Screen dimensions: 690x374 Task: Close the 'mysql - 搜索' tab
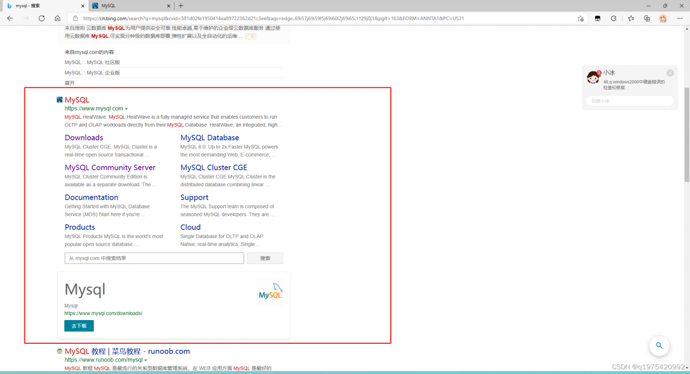pos(81,5)
